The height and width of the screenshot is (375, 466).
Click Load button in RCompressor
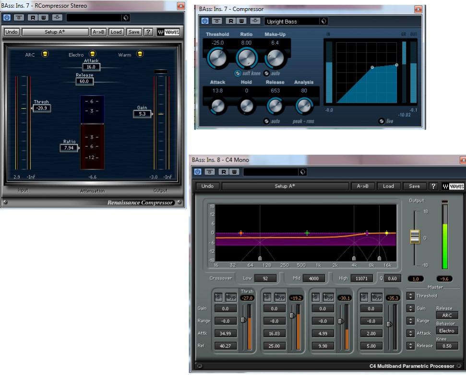tap(116, 32)
